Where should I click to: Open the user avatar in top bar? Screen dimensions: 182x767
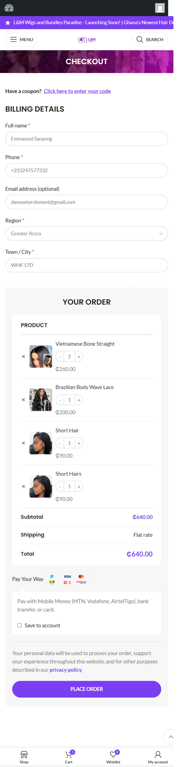coord(160,8)
